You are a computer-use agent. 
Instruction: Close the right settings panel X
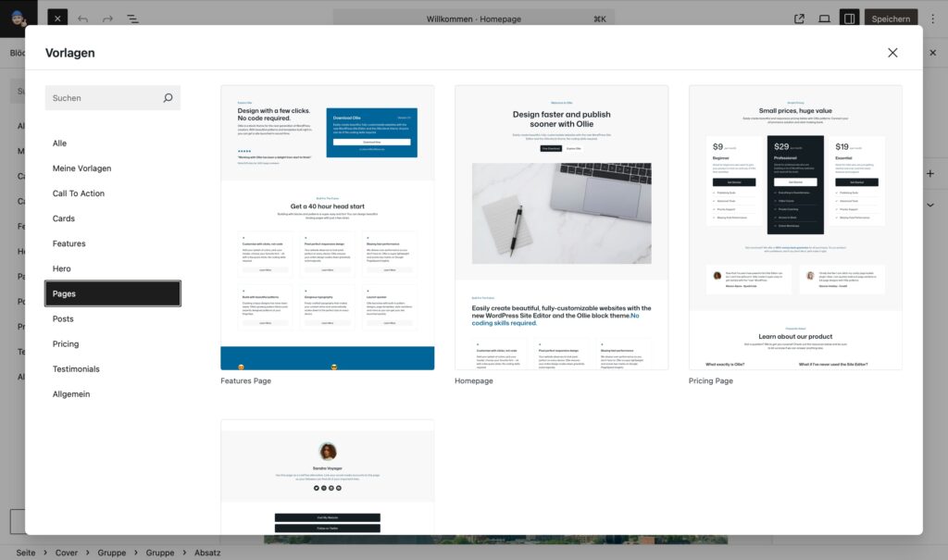933,53
